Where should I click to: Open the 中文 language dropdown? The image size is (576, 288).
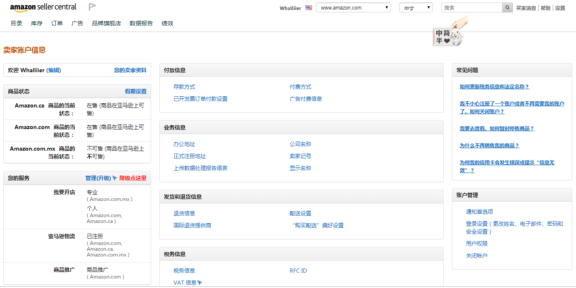pos(416,7)
